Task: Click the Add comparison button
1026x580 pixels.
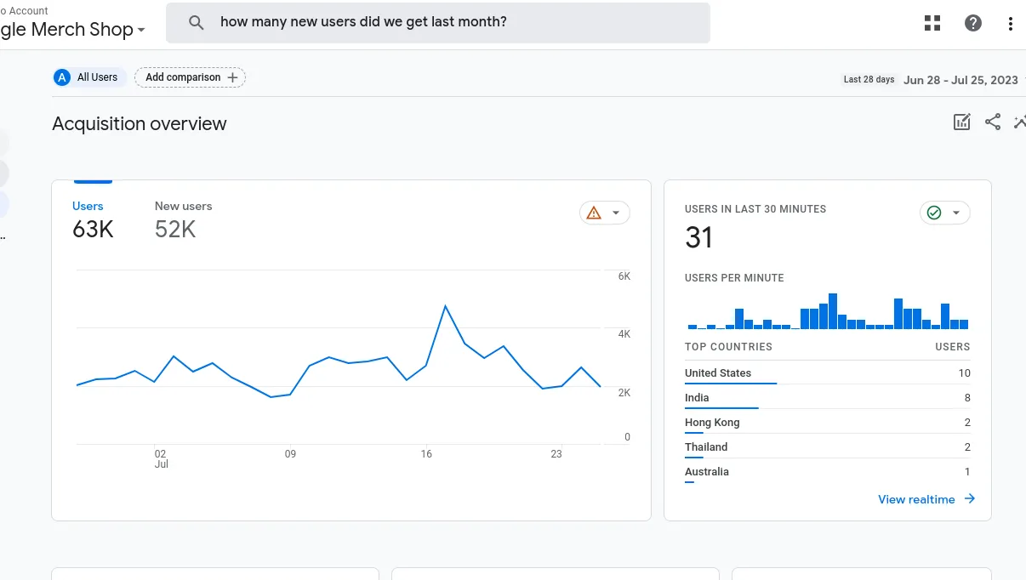Action: 190,77
